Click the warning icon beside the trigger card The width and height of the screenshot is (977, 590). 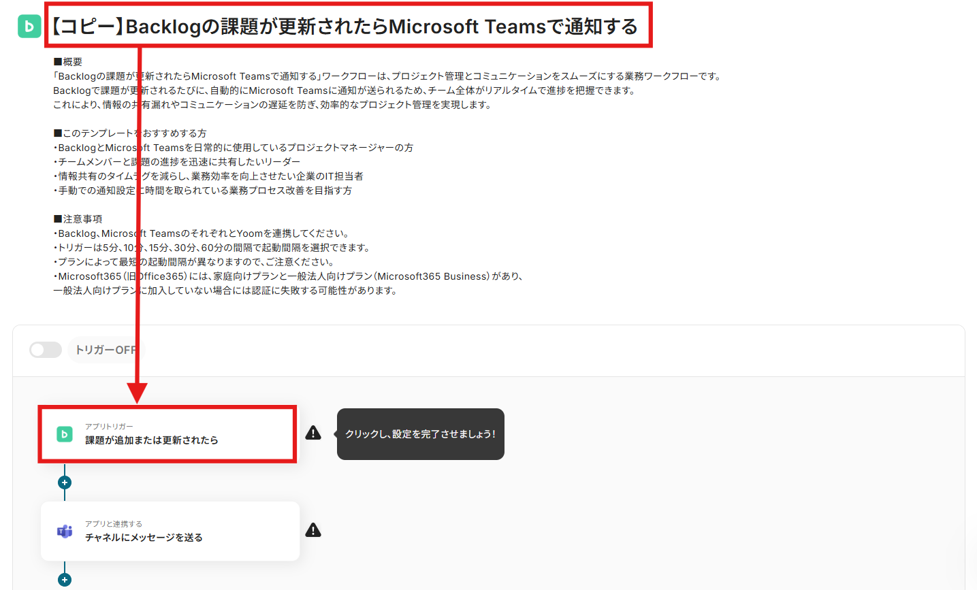tap(313, 433)
